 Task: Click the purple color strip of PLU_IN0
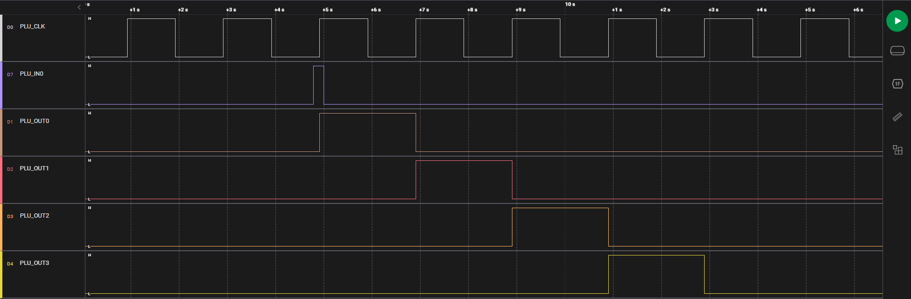[x=1, y=85]
